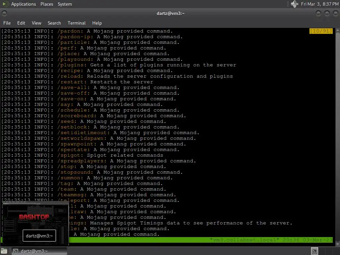This screenshot has width=340, height=255.
Task: Click the scrollbar up arrow
Action: point(338,31)
